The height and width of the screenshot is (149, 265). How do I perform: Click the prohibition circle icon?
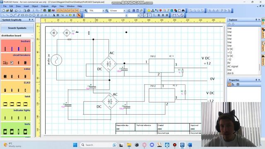point(182,15)
